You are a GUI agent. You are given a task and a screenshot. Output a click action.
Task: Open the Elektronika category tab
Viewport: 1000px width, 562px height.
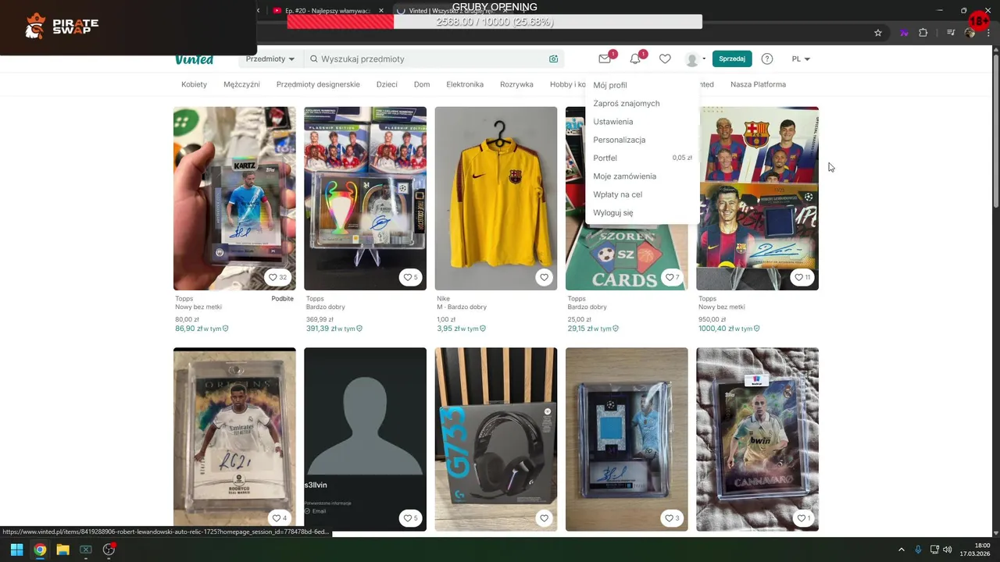465,84
